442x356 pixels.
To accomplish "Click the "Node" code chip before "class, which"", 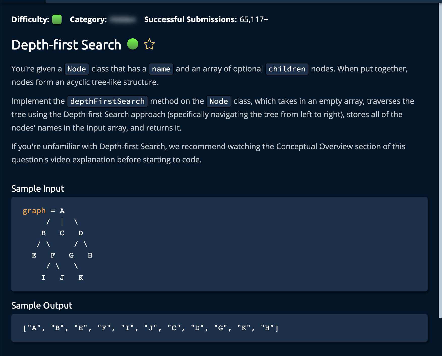I will (218, 101).
